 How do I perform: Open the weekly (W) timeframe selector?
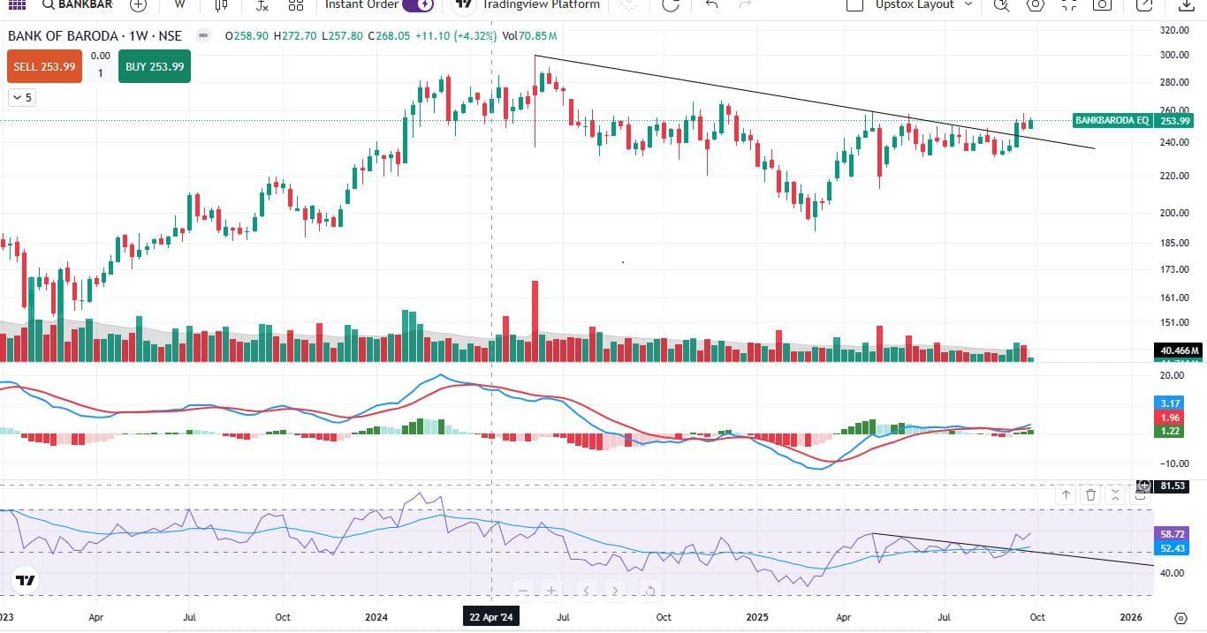tap(179, 4)
